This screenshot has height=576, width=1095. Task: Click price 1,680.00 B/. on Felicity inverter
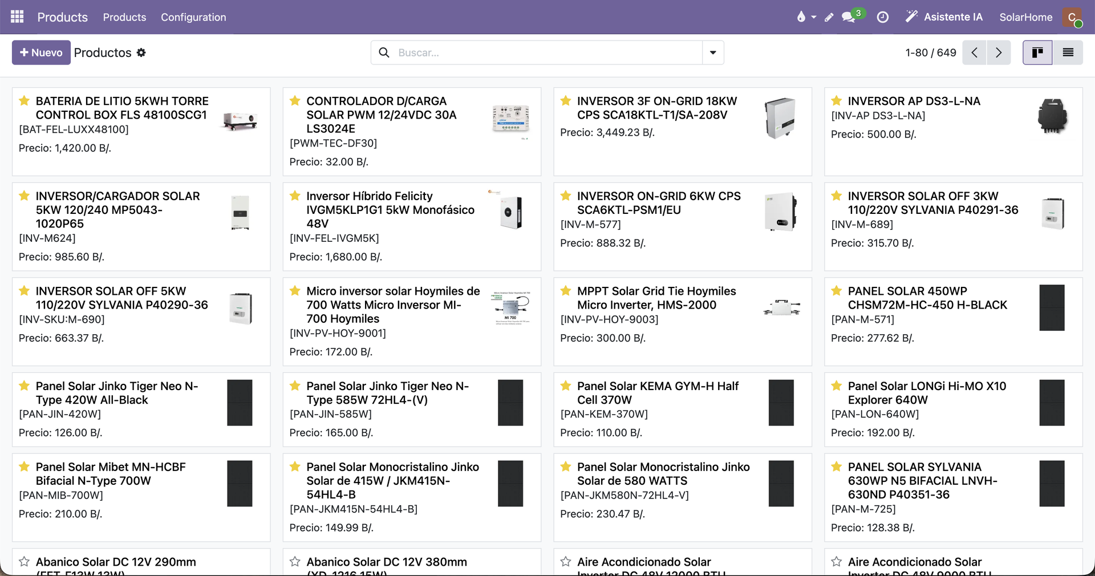click(354, 257)
